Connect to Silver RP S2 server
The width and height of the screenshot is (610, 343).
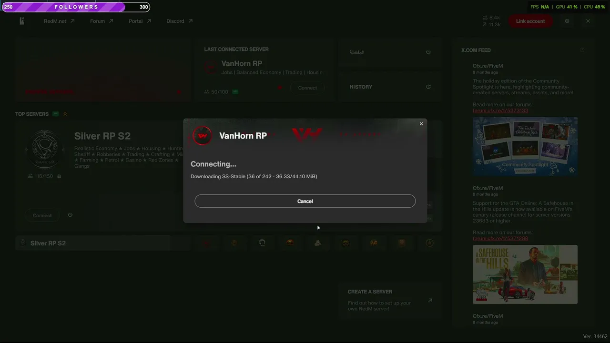(x=42, y=215)
